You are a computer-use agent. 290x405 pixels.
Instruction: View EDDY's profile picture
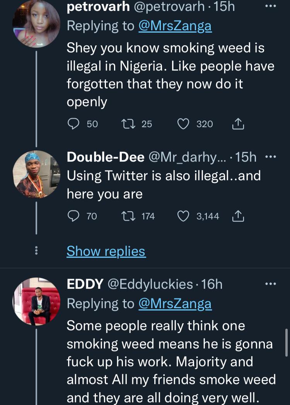[x=36, y=301]
